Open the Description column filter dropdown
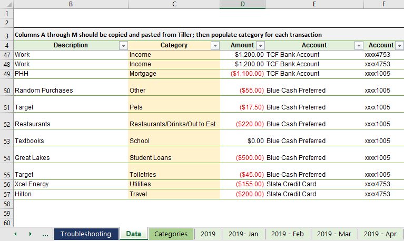The width and height of the screenshot is (404, 241). coord(123,46)
